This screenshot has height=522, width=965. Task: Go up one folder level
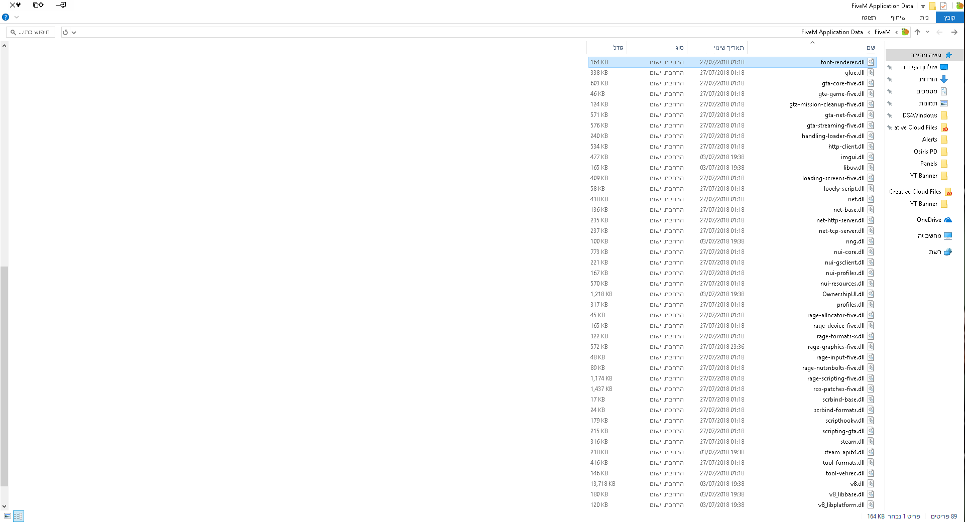click(917, 32)
